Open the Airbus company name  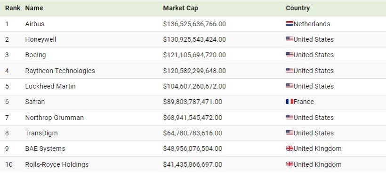pos(35,24)
